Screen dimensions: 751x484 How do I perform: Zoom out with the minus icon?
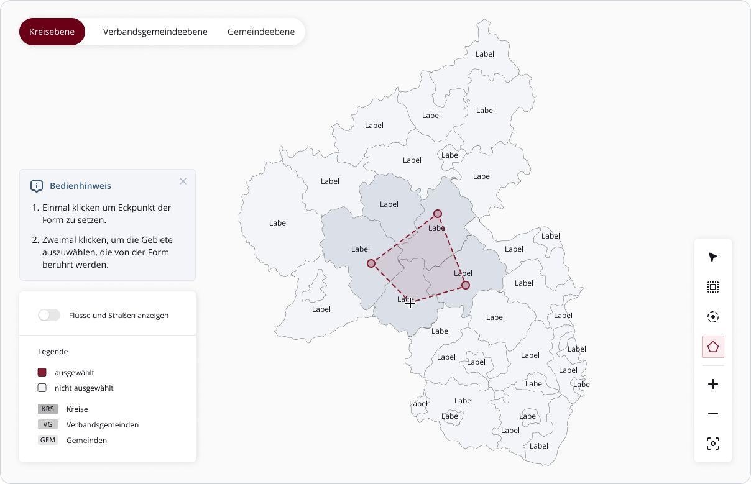point(713,414)
